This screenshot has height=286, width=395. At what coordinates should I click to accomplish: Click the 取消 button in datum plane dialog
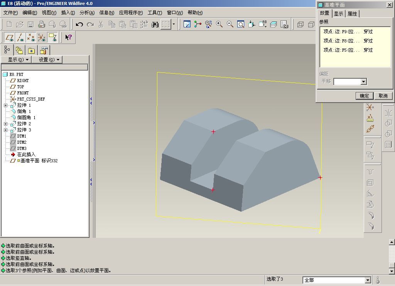click(383, 96)
